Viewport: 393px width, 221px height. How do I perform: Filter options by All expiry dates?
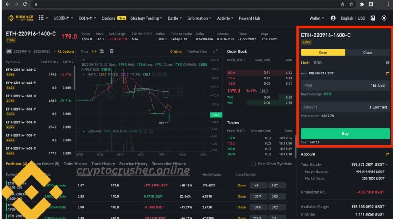(x=9, y=51)
